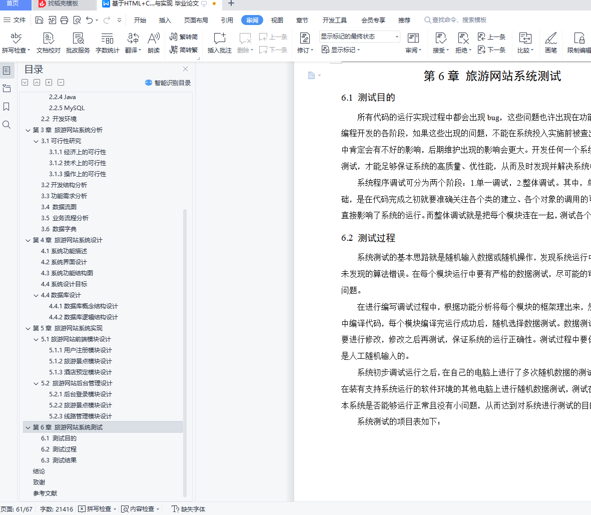The height and width of the screenshot is (515, 591).
Task: Insert a comment with 插入批注
Action: coord(219,43)
